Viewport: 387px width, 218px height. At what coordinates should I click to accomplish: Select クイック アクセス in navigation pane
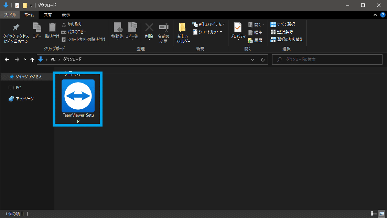[x=26, y=77]
